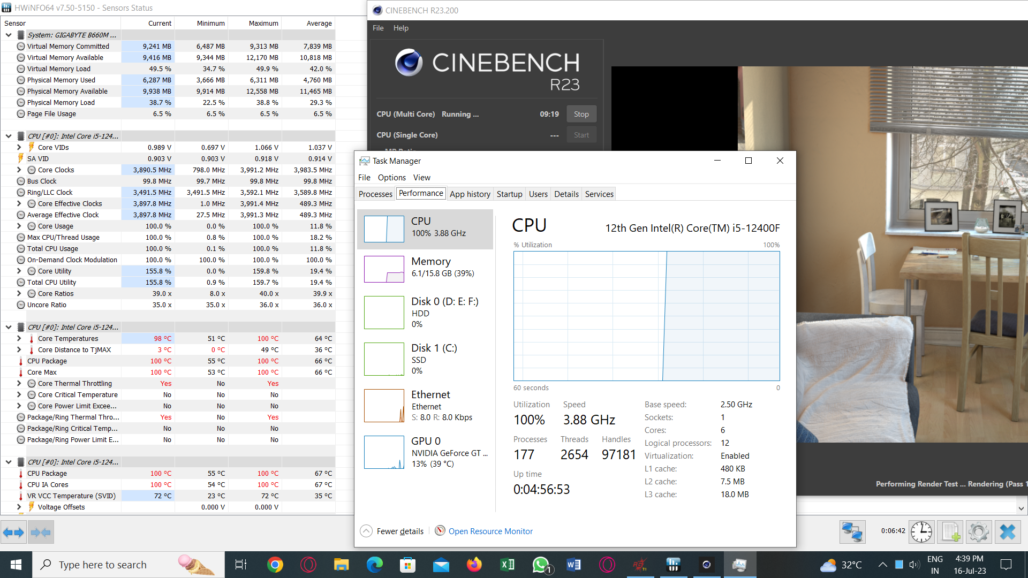
Task: Open WhatsApp from taskbar
Action: coord(541,565)
